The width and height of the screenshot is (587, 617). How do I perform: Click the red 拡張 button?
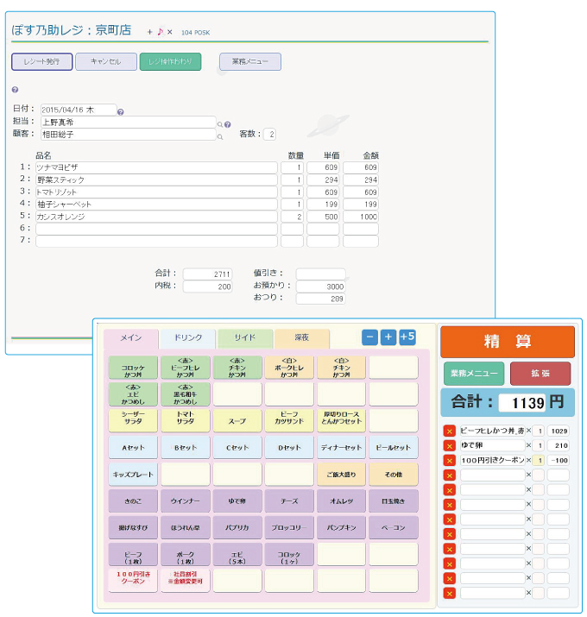(x=540, y=373)
